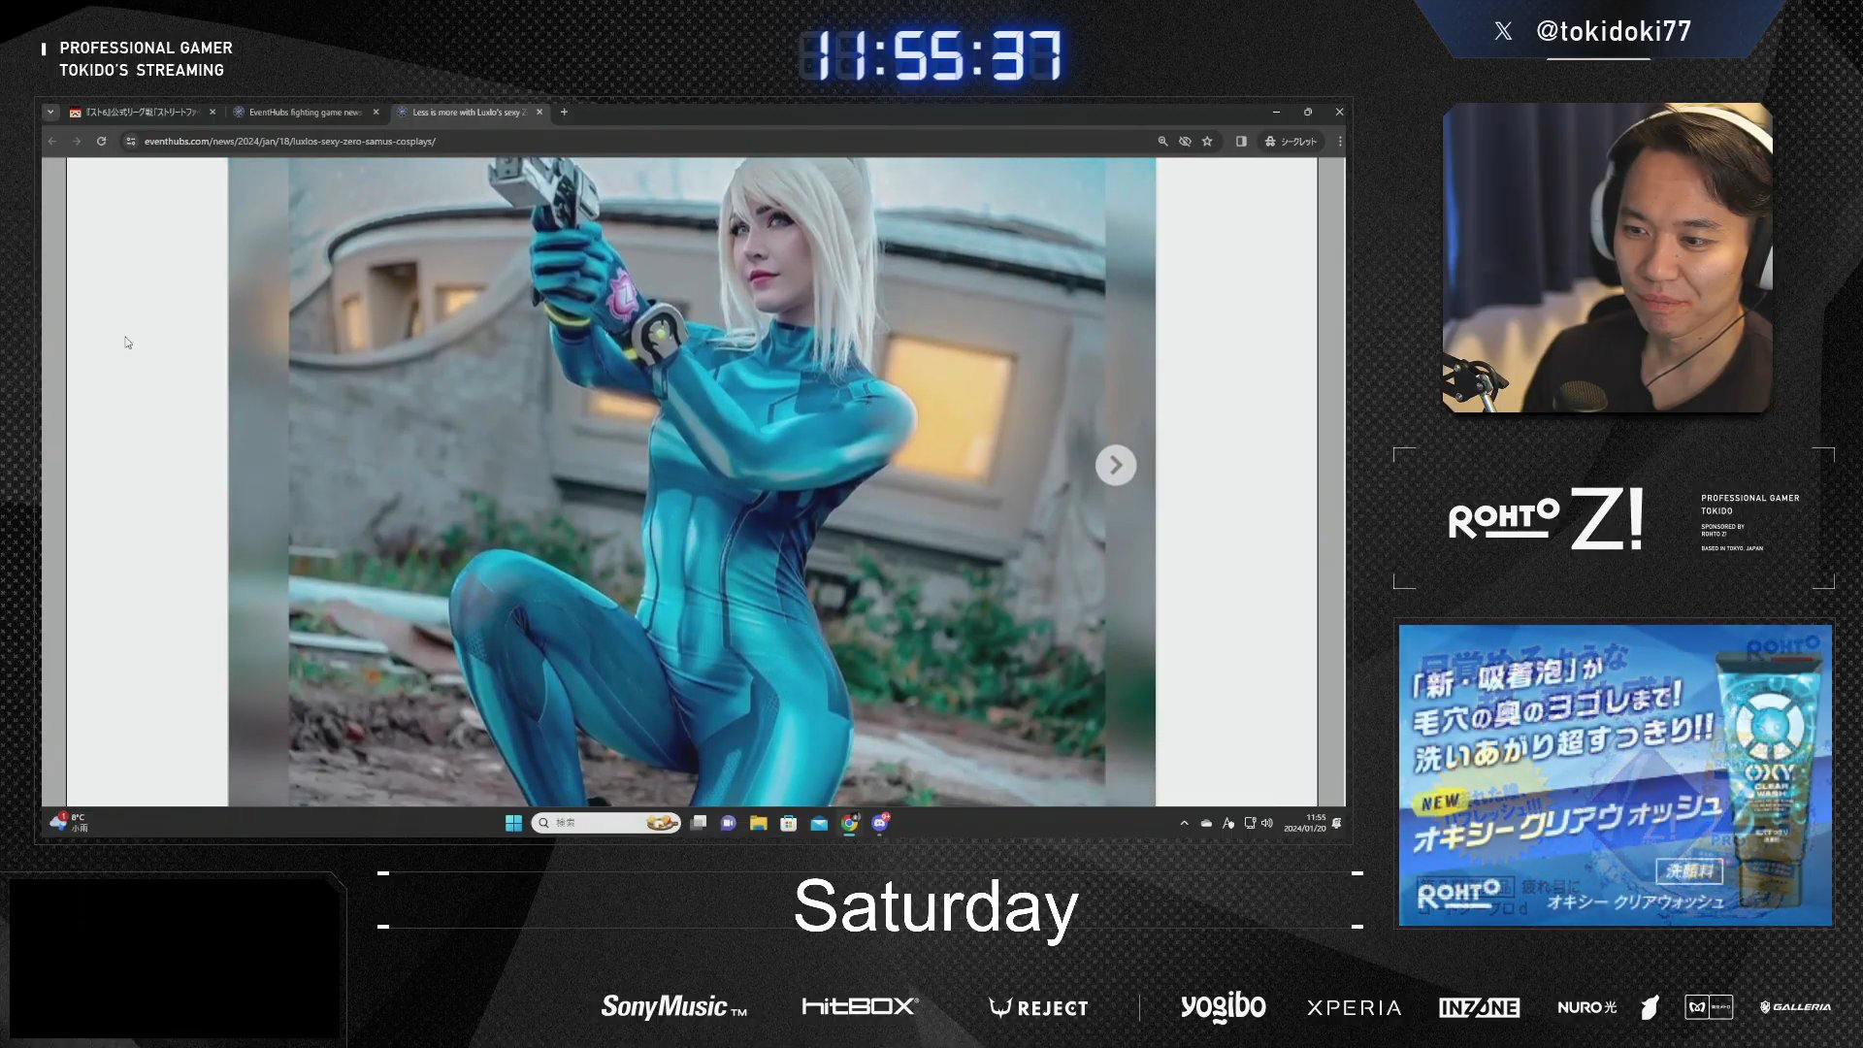
Task: Click the X logo beside @tokidoki77
Action: coord(1503,31)
